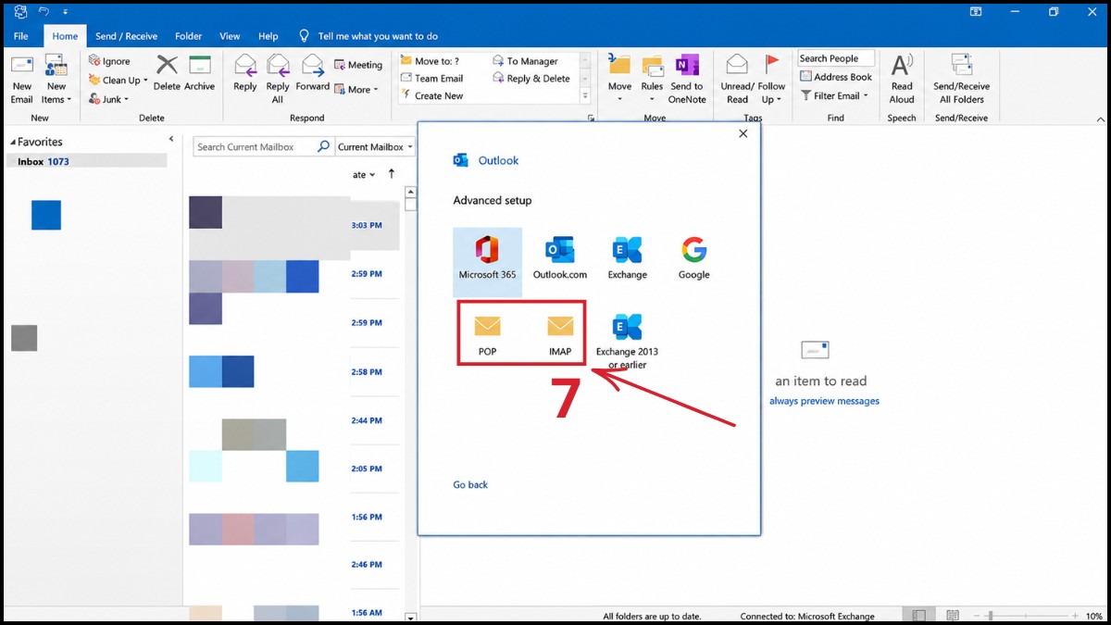Image resolution: width=1111 pixels, height=625 pixels.
Task: Click the Ignore conversation icon
Action: tap(94, 61)
